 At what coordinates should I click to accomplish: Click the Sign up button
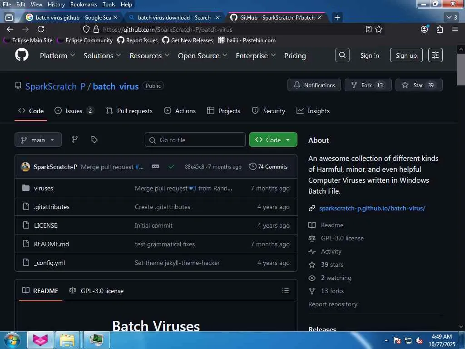(x=406, y=55)
